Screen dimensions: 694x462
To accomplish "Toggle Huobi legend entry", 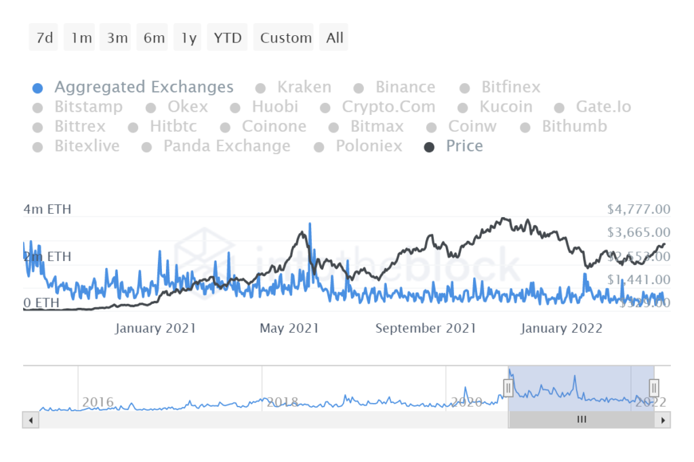I will (264, 107).
